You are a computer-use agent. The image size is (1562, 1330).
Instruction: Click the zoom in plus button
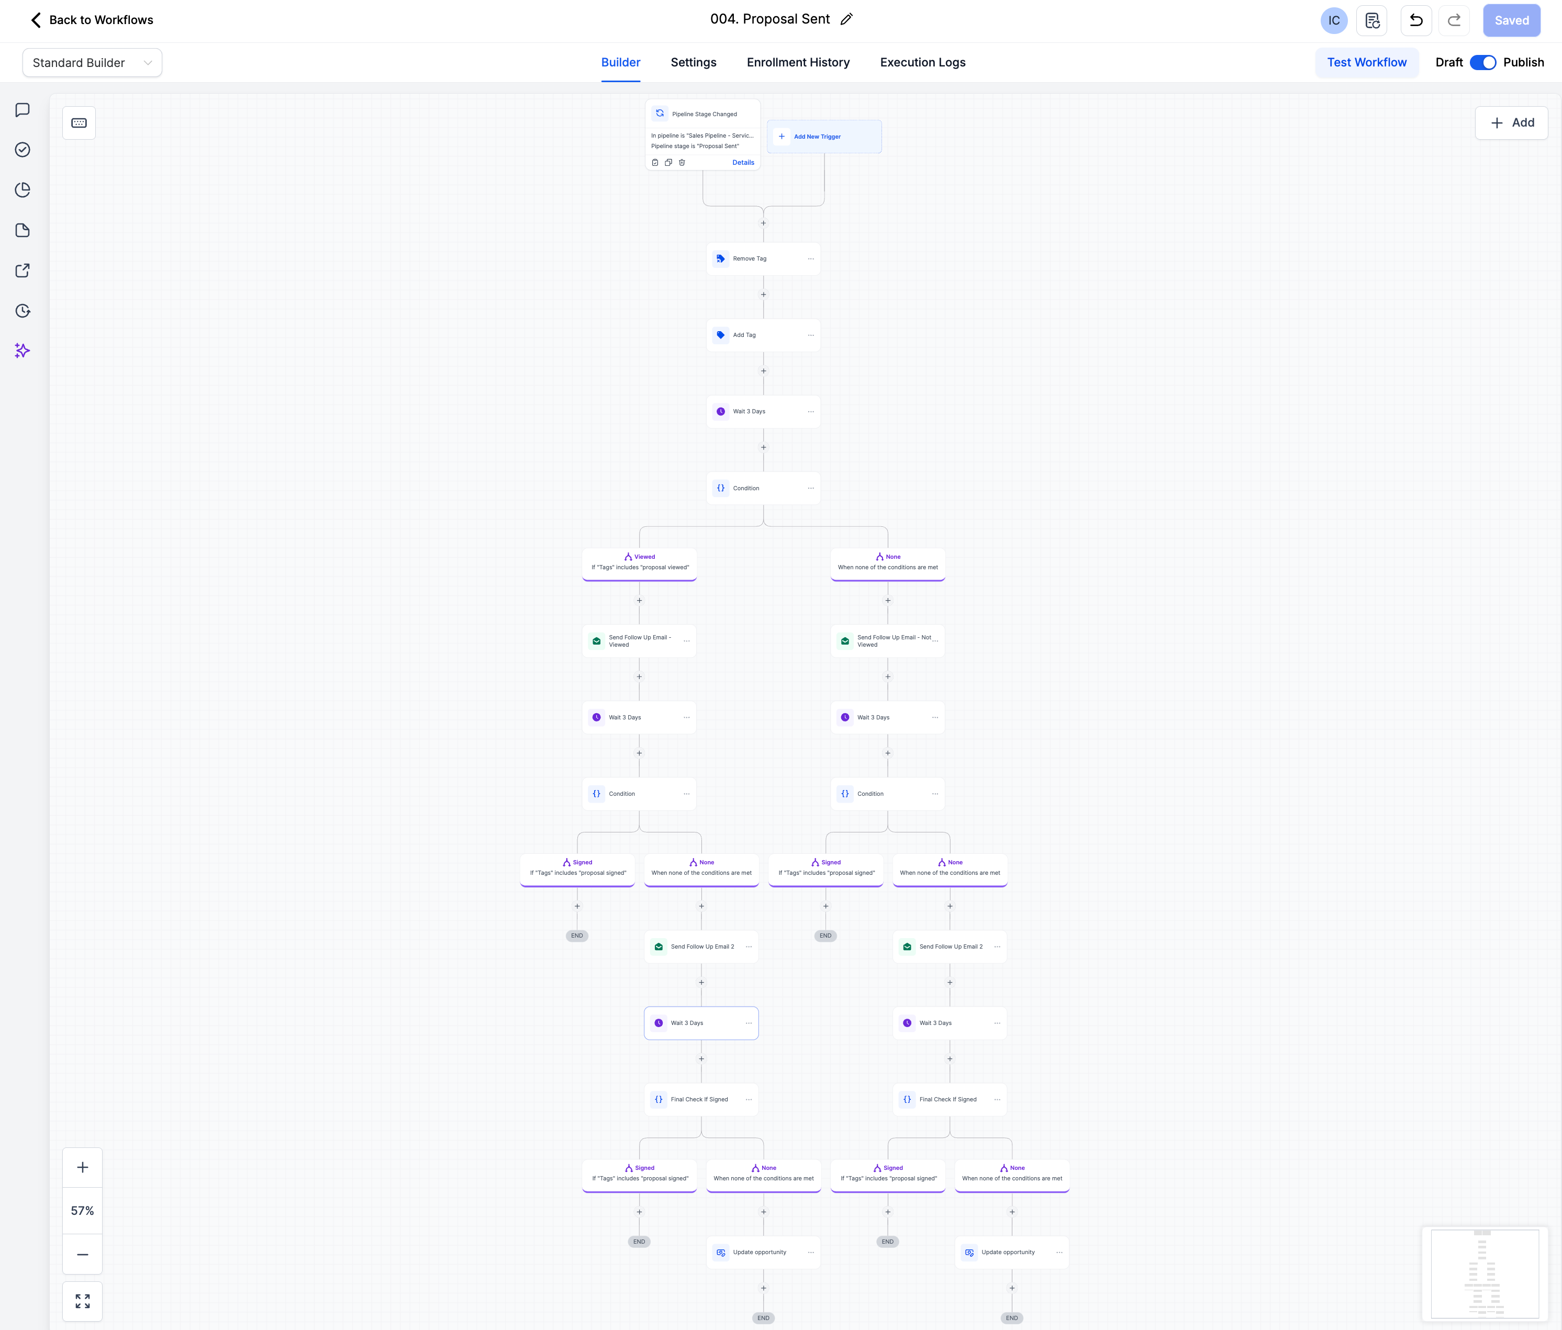coord(83,1167)
